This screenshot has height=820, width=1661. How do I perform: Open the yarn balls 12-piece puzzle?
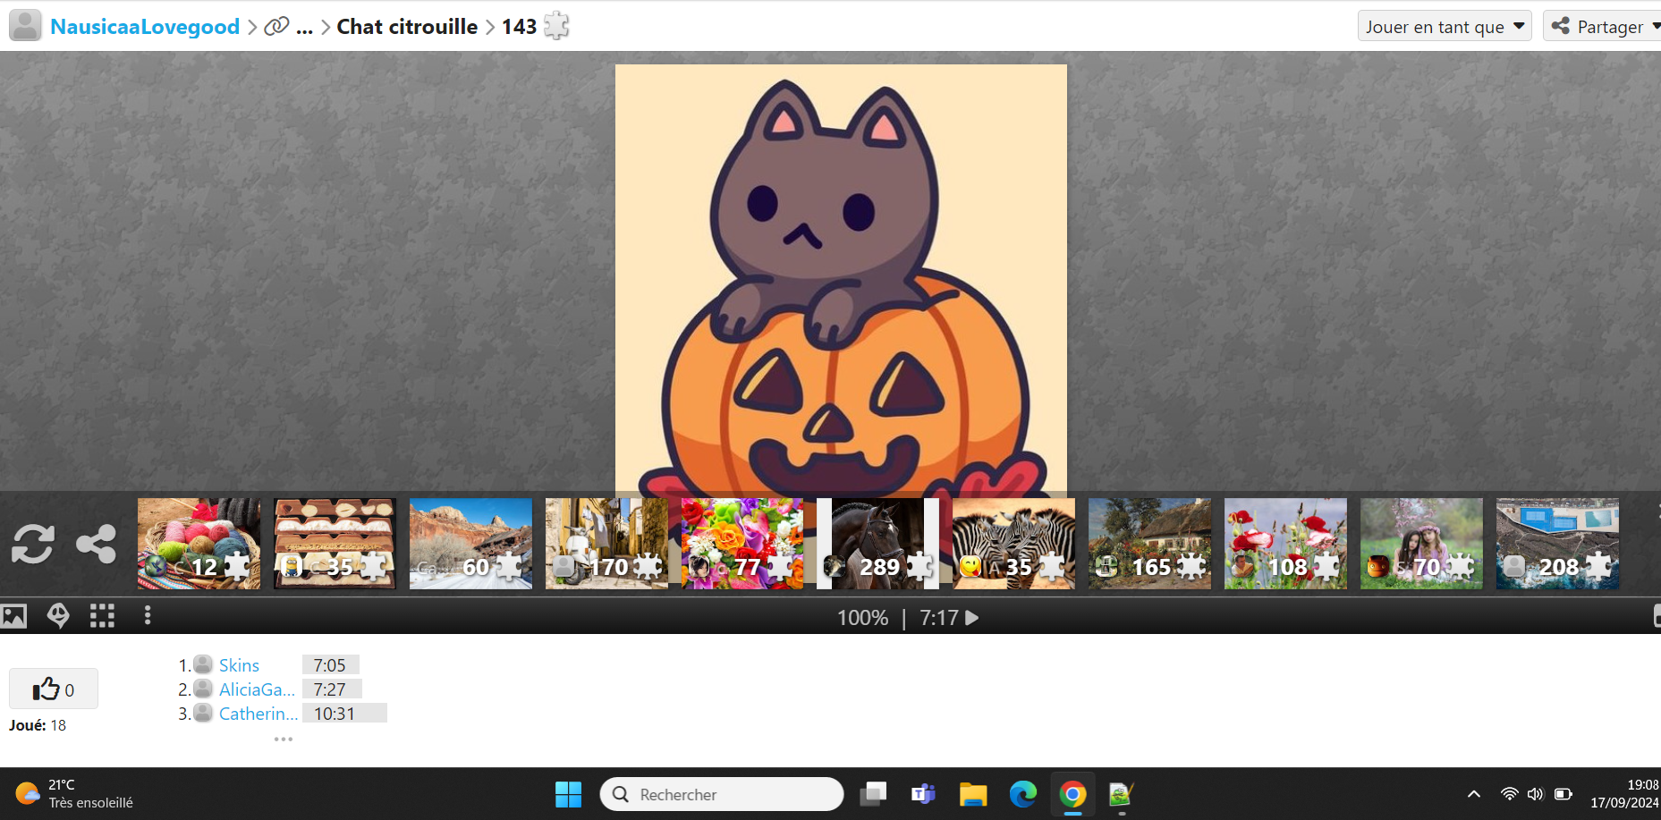[x=199, y=544]
